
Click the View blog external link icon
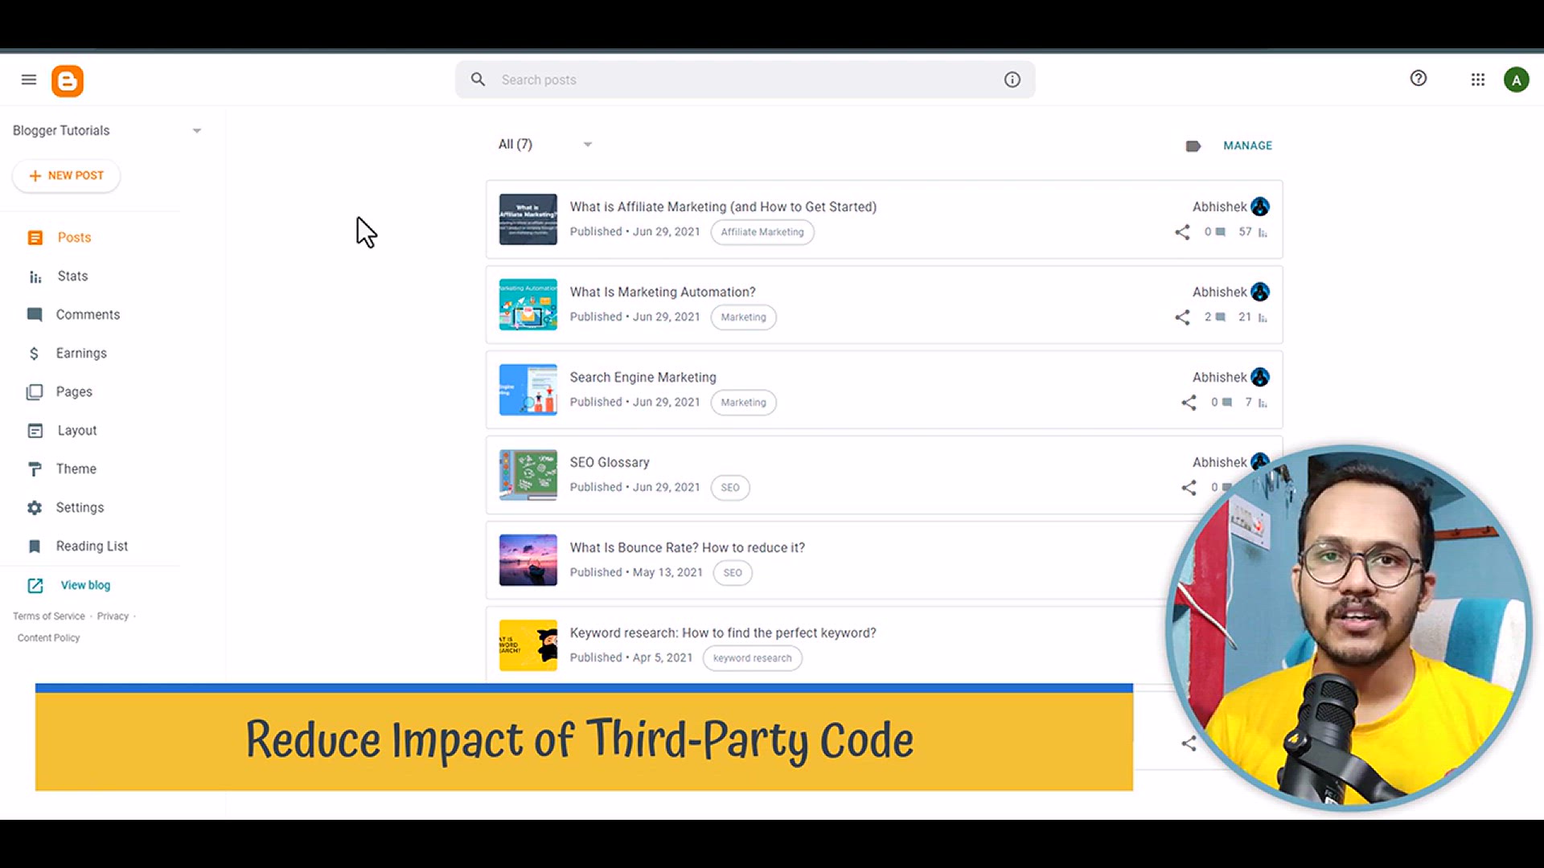[35, 585]
